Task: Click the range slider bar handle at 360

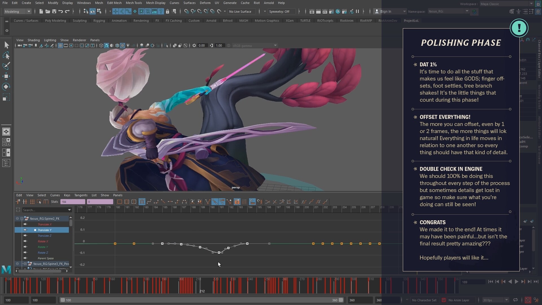Action: pos(341,300)
